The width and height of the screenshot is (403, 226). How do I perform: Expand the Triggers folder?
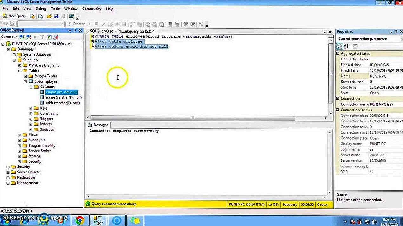[31, 119]
